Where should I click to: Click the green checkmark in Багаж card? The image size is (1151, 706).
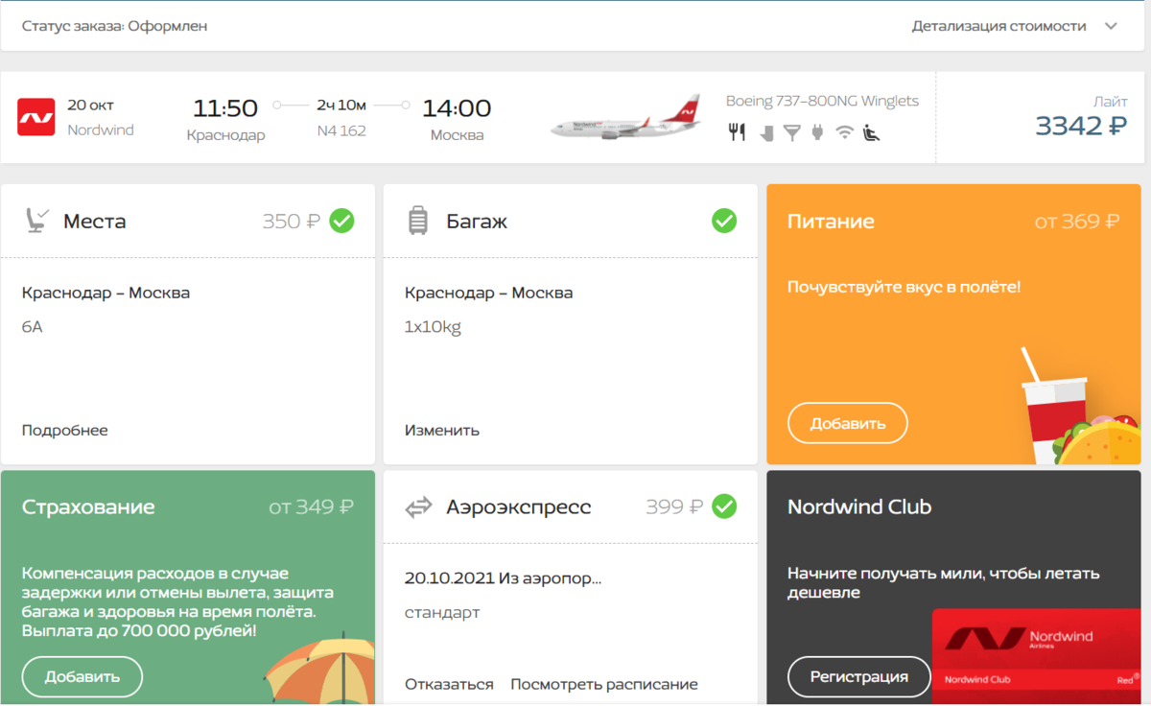pos(724,221)
